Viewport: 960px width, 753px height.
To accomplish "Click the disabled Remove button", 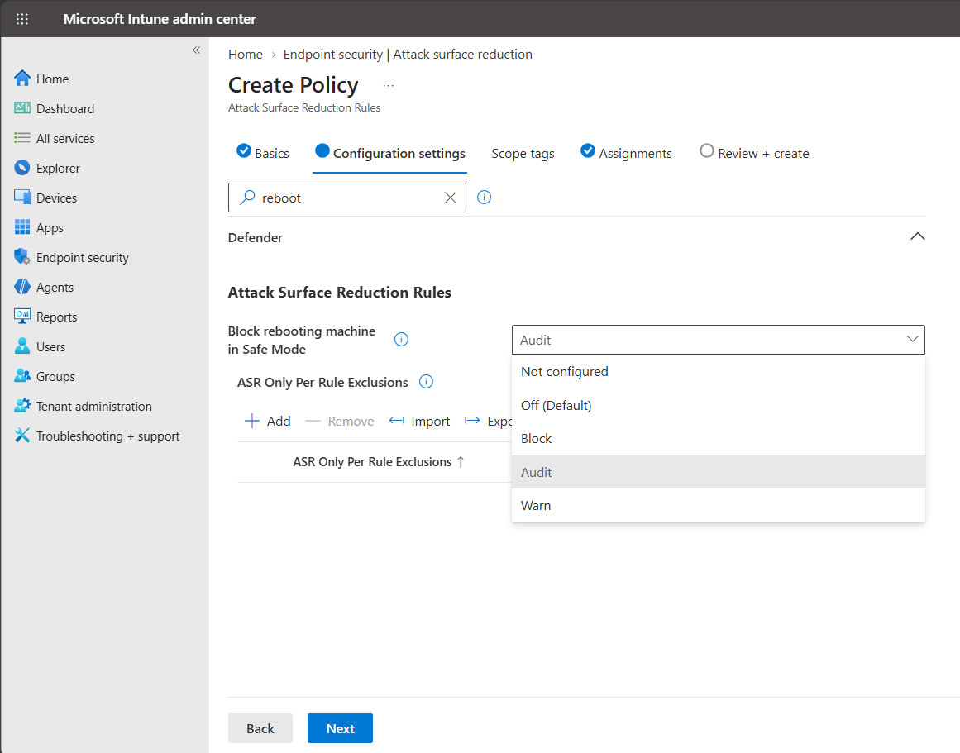I will pos(339,422).
